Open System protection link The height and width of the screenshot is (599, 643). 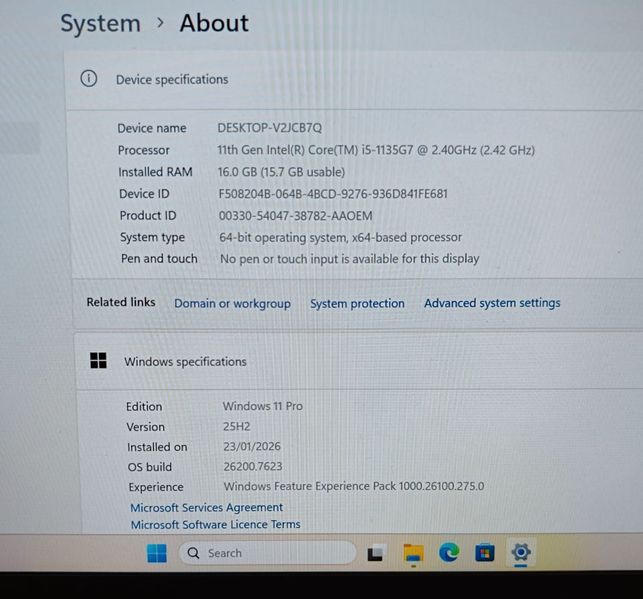(357, 304)
